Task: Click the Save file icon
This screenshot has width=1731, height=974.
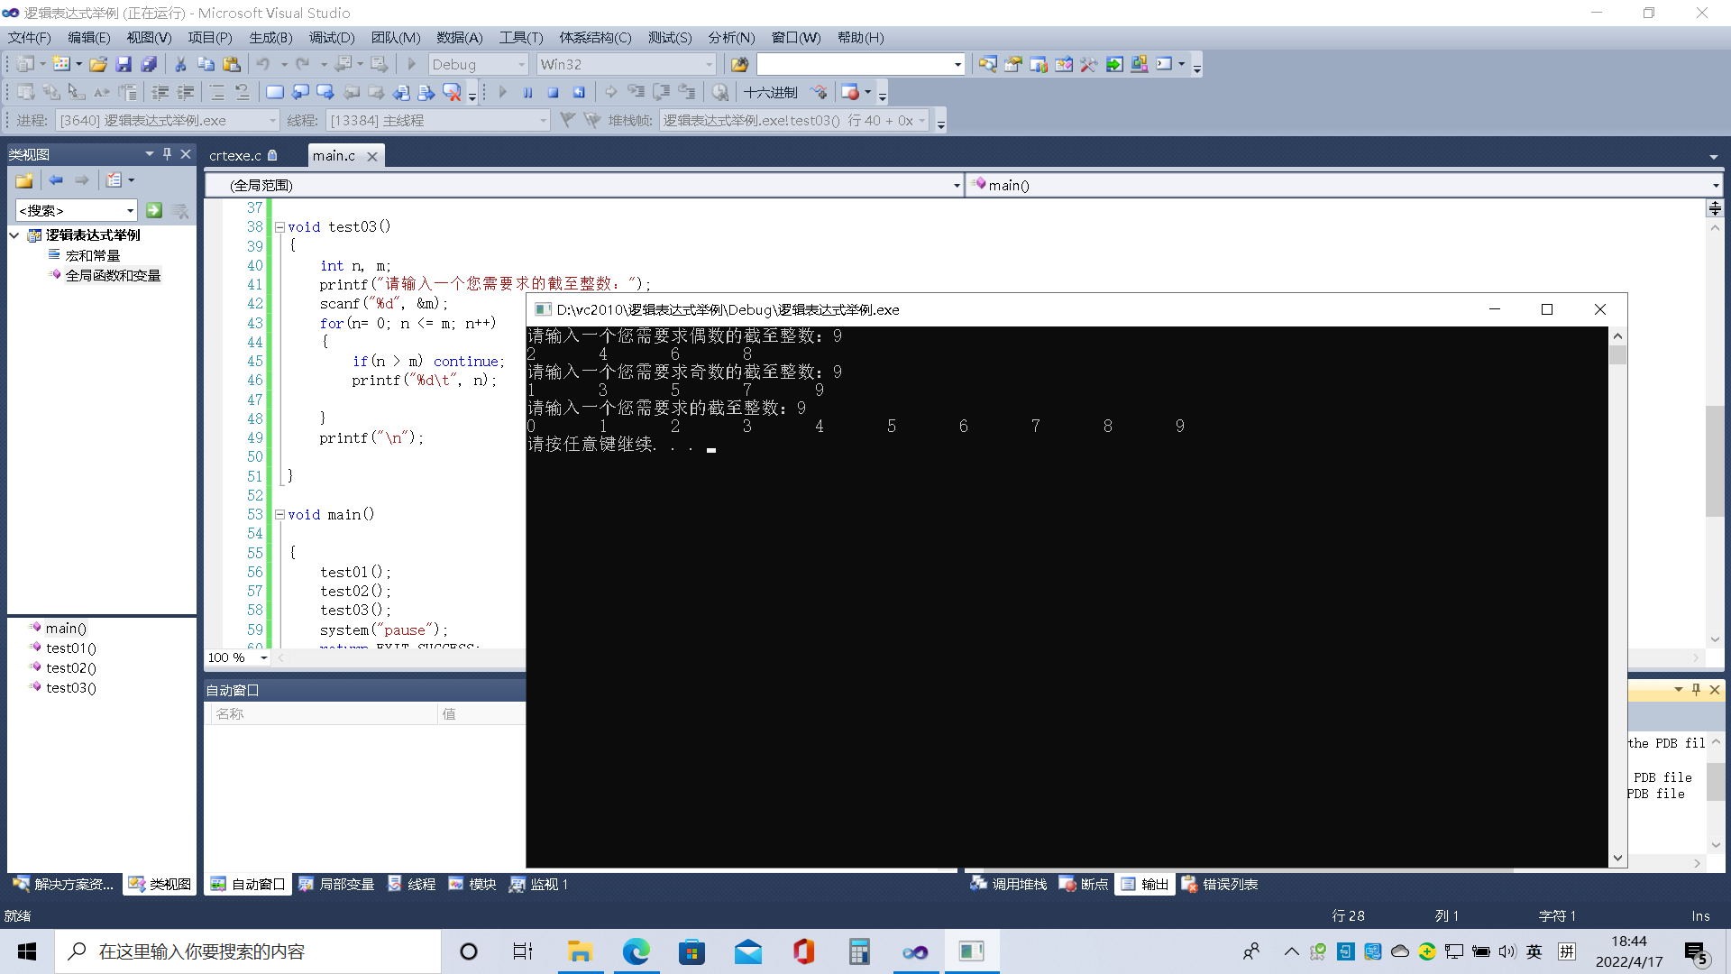Action: (124, 65)
